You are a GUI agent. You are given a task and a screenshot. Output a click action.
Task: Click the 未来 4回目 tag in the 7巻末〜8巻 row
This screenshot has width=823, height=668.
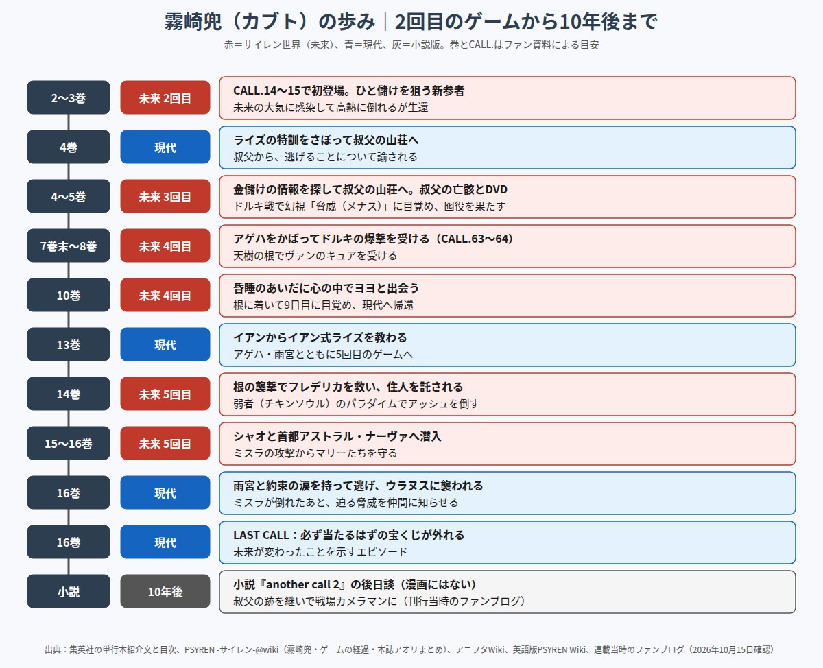tap(165, 246)
